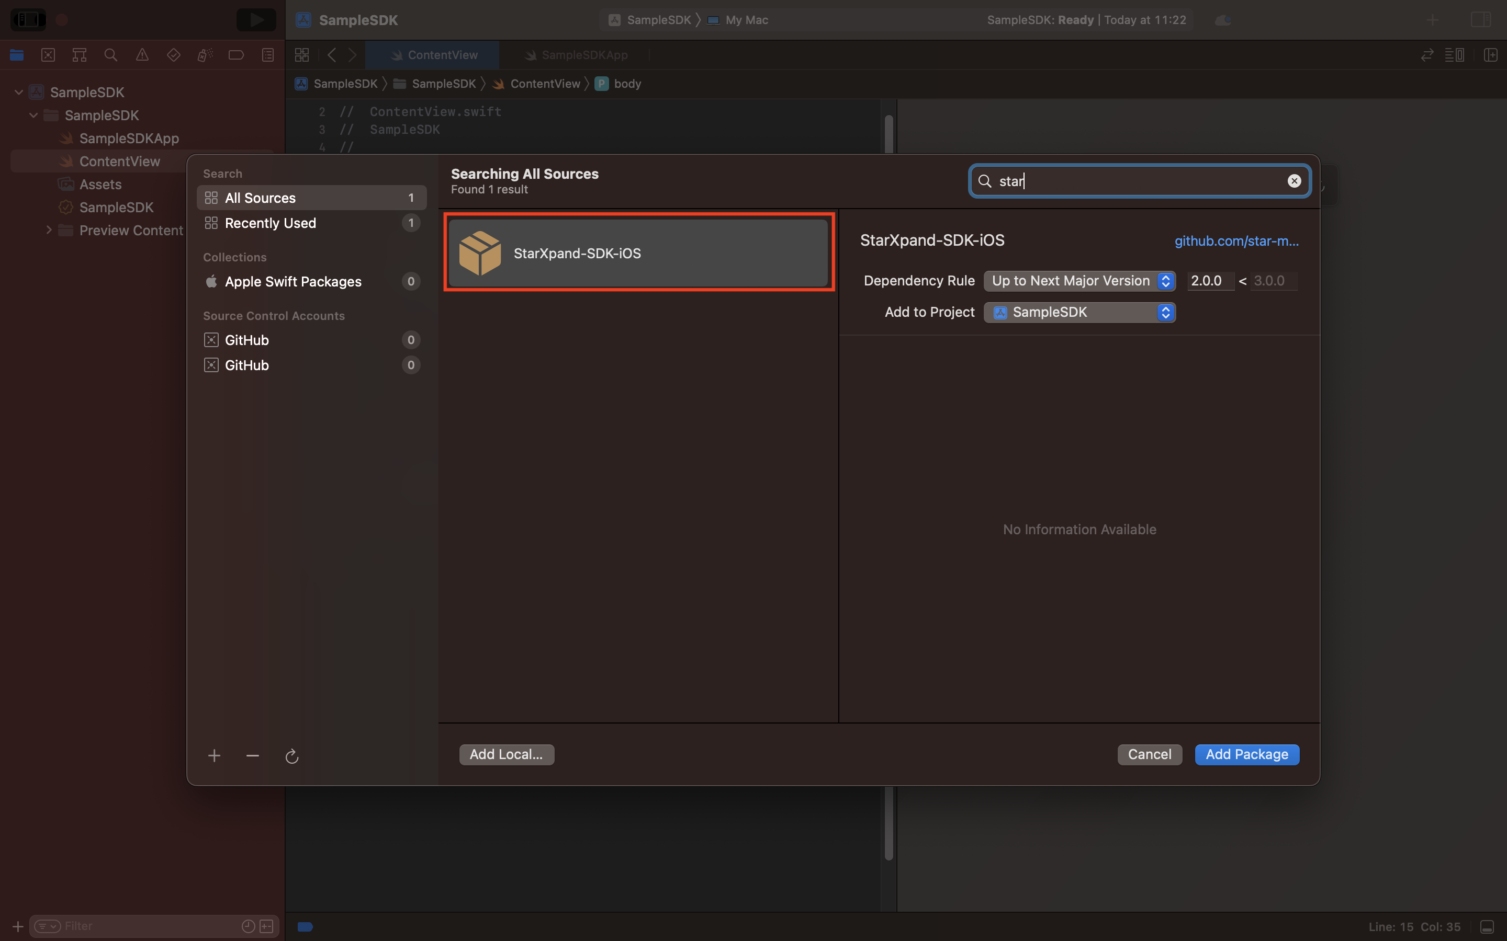Select Recently Used source

[269, 223]
